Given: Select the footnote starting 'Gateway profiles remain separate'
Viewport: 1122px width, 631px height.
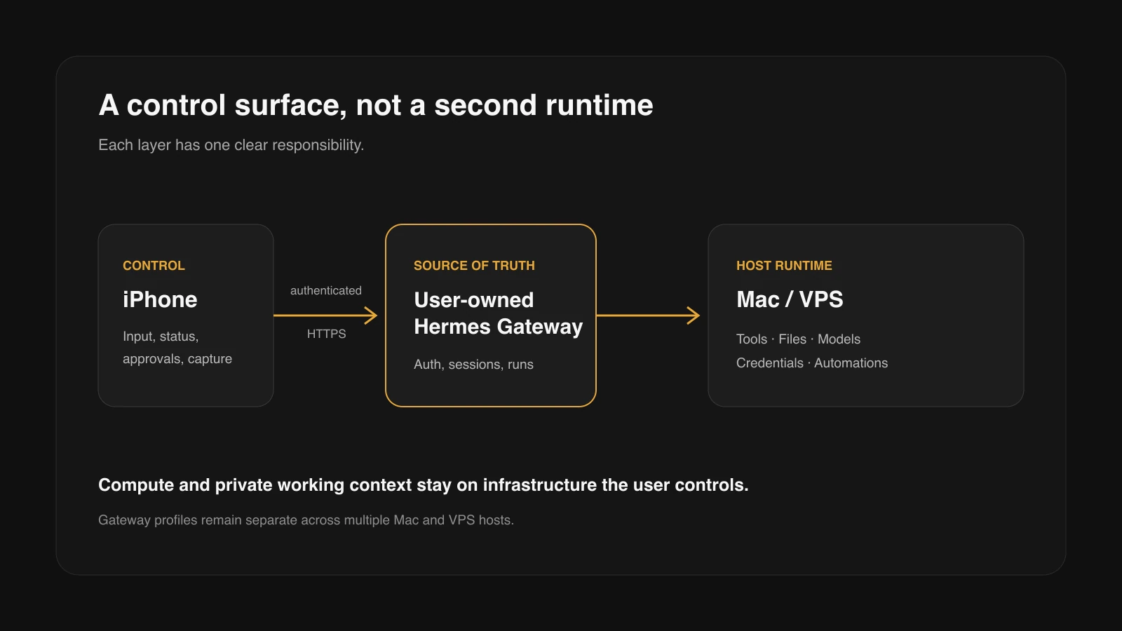Looking at the screenshot, I should coord(306,520).
